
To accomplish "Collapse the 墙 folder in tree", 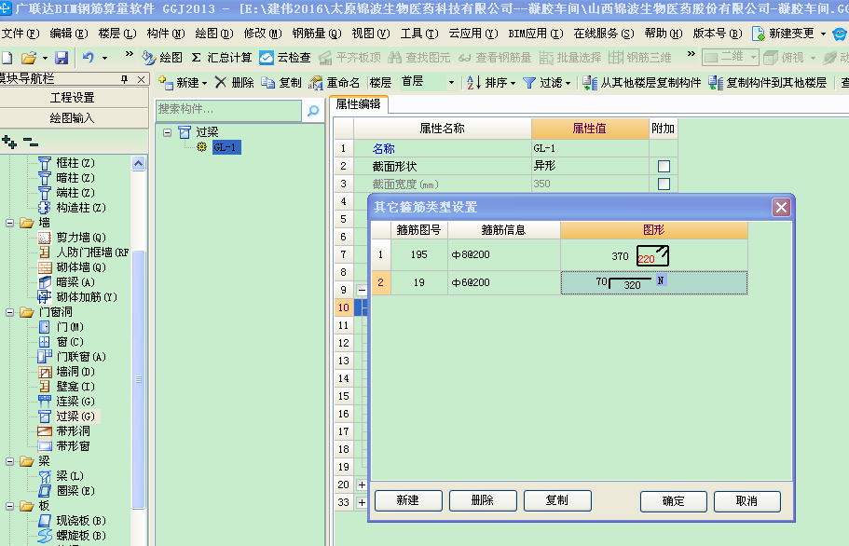I will [x=9, y=223].
